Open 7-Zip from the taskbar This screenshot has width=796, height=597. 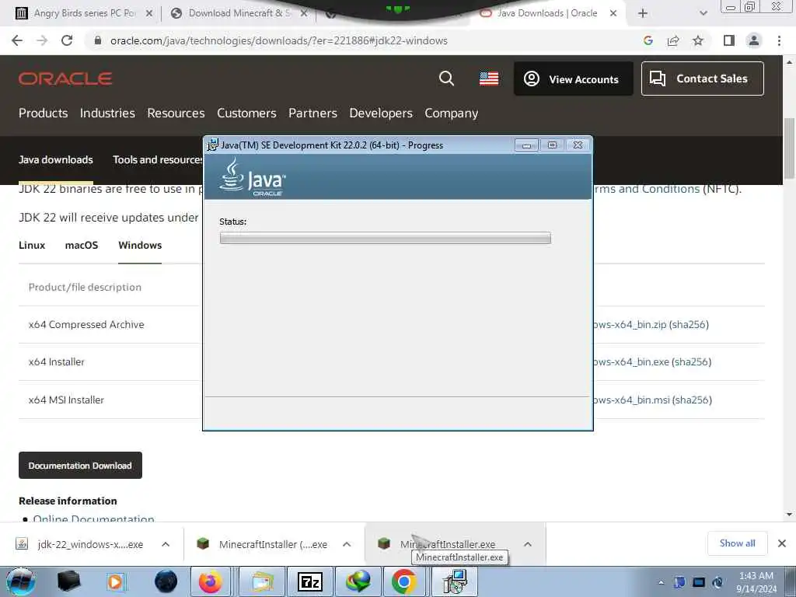point(309,581)
